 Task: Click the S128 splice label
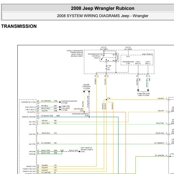point(81,111)
